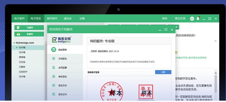Click the 服务到期日: 2021.12.15 text

109,51
